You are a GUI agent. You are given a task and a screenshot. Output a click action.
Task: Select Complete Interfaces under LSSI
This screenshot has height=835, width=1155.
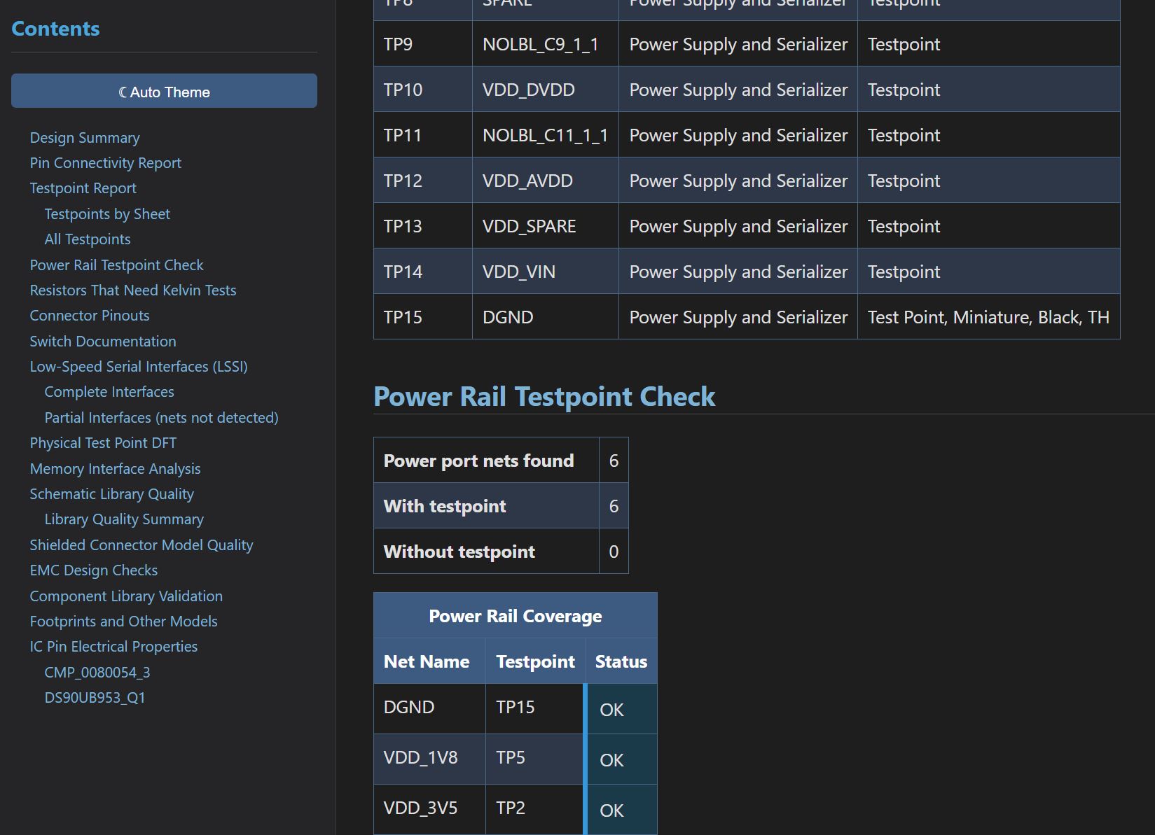coord(109,391)
